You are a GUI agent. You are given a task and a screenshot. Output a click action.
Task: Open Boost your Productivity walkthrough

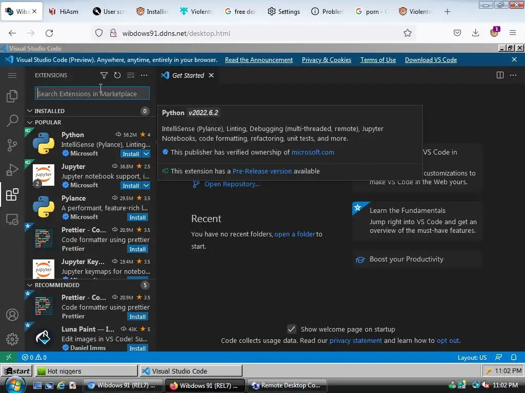(417, 259)
